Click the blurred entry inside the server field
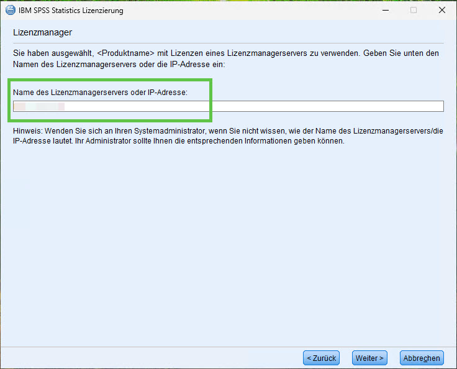Image resolution: width=457 pixels, height=369 pixels. point(39,106)
